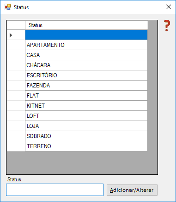Select the FLAT row
Screen dimensions: 176x202
[86, 96]
